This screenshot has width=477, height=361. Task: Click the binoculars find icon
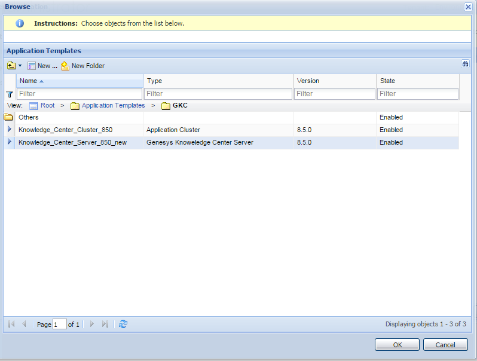[x=465, y=65]
